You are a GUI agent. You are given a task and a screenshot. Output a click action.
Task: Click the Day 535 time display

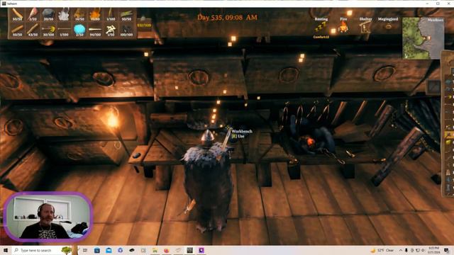[x=227, y=17]
